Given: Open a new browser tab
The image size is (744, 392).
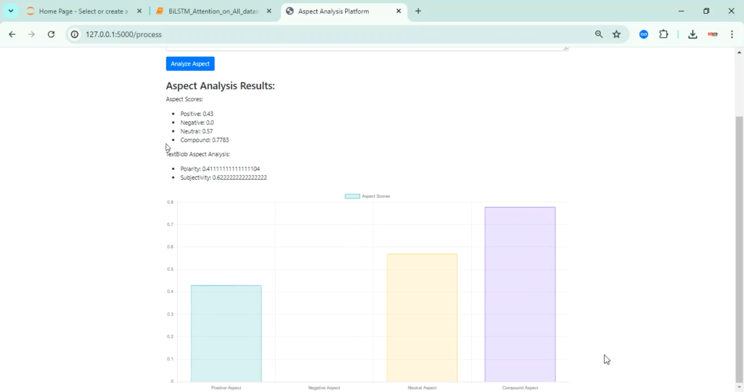Looking at the screenshot, I should pos(418,11).
